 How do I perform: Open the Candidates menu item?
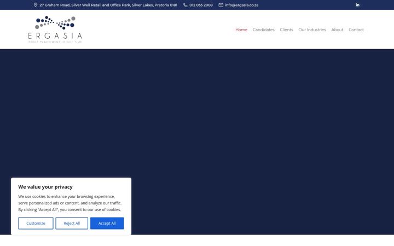[x=263, y=30]
